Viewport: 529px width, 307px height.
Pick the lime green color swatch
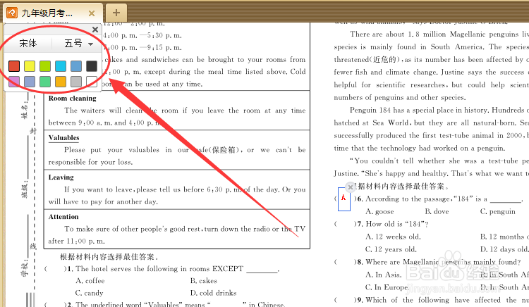45,66
